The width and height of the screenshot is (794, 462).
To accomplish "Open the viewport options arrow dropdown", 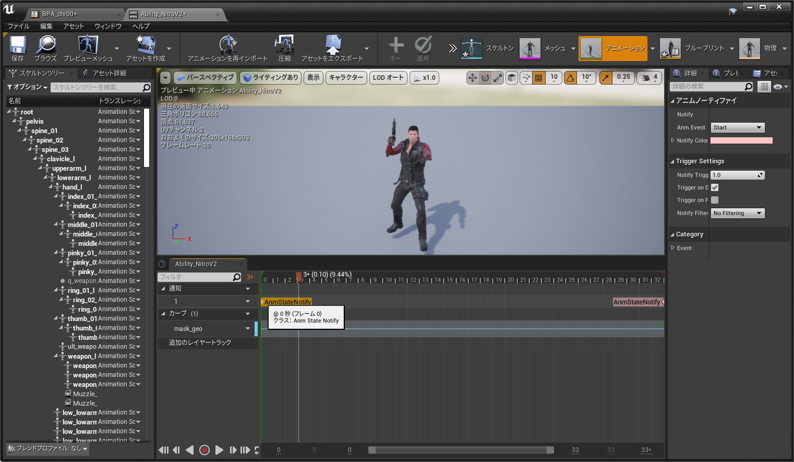I will pyautogui.click(x=165, y=78).
